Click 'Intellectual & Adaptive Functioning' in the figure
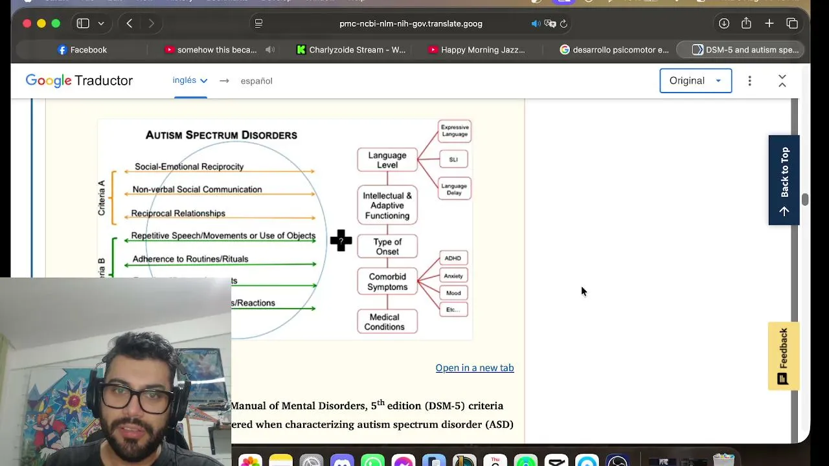The width and height of the screenshot is (829, 466). 387,206
